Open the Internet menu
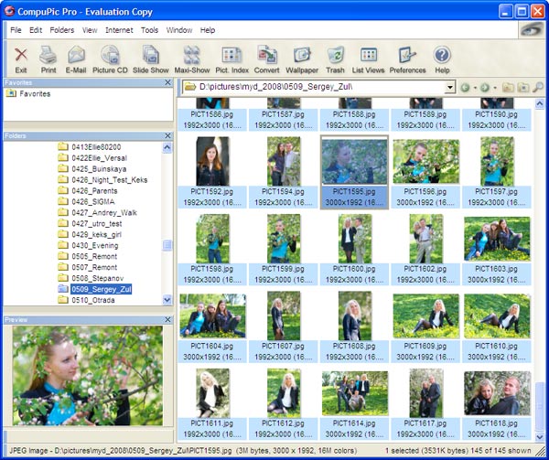 pos(119,30)
